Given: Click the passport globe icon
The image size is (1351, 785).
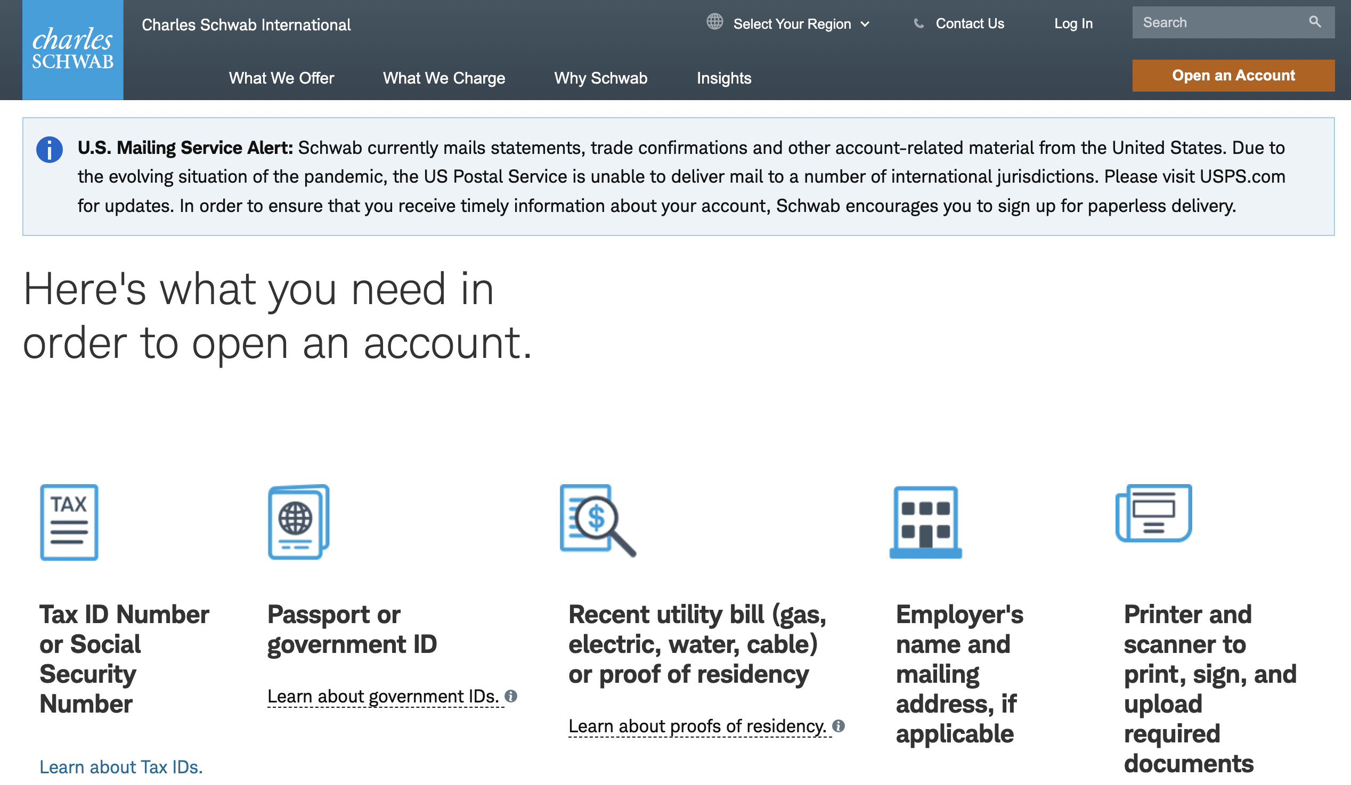Looking at the screenshot, I should [x=298, y=522].
